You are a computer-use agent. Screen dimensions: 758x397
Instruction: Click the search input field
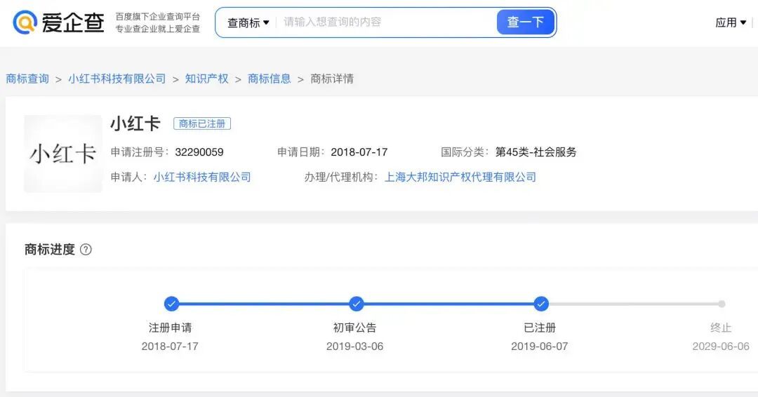click(386, 22)
